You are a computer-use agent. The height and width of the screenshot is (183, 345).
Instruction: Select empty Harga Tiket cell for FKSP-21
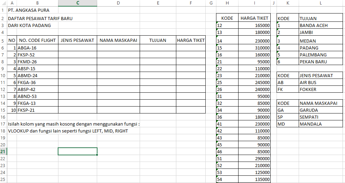point(191,110)
